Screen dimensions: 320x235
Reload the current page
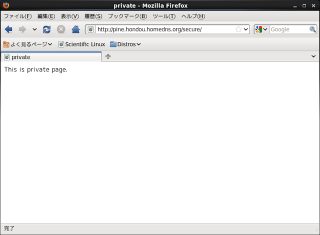click(x=46, y=29)
